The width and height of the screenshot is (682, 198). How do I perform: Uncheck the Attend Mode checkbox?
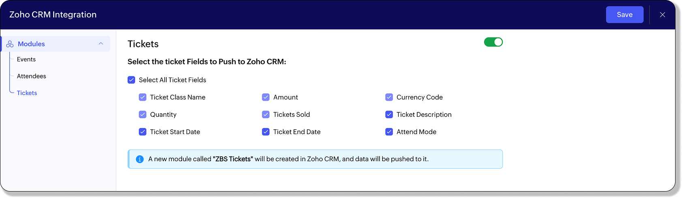[x=389, y=132]
